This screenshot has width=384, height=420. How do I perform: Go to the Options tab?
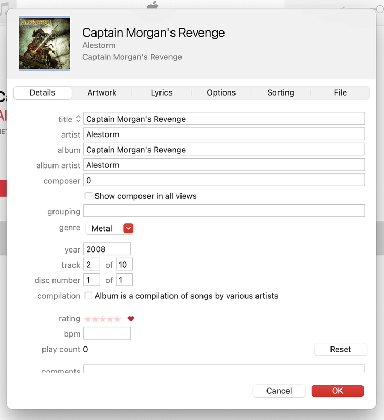point(221,92)
